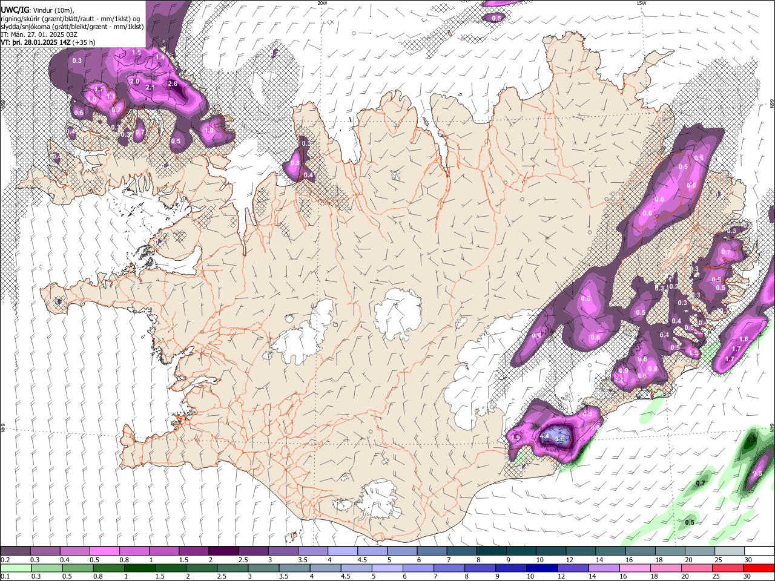
Task: Click the '1.6' snowfall value off the east coast
Action: coord(744,340)
